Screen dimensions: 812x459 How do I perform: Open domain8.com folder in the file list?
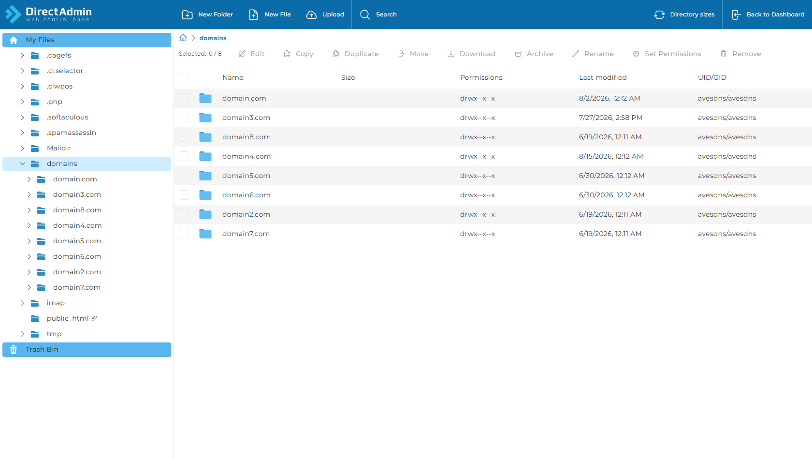click(x=246, y=137)
